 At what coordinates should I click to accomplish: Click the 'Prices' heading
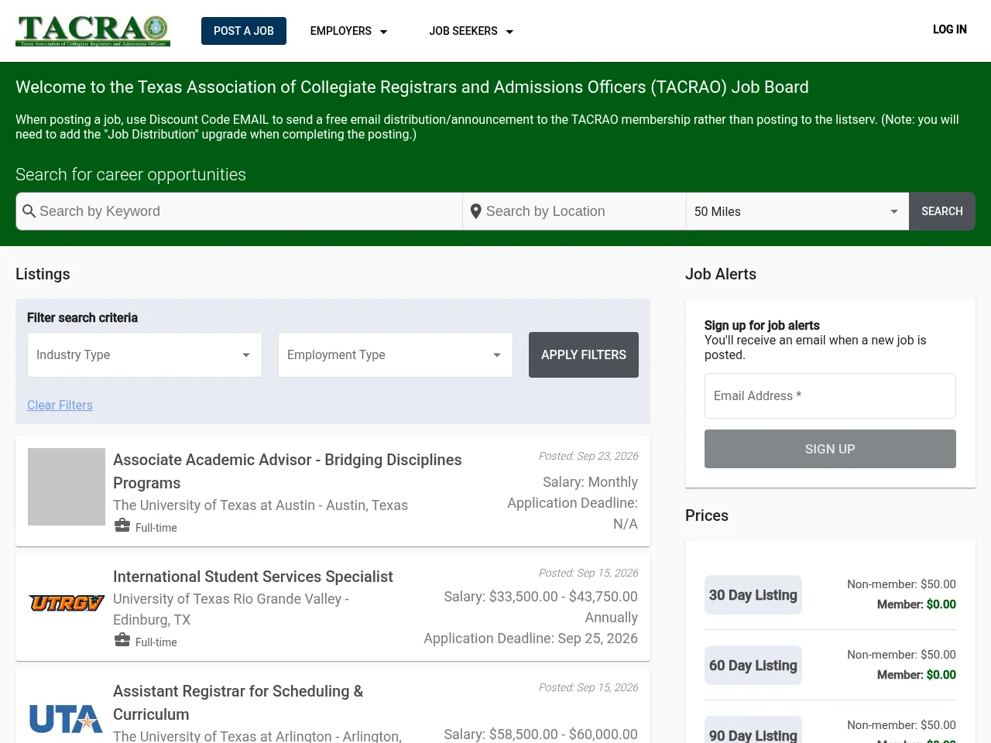[707, 515]
